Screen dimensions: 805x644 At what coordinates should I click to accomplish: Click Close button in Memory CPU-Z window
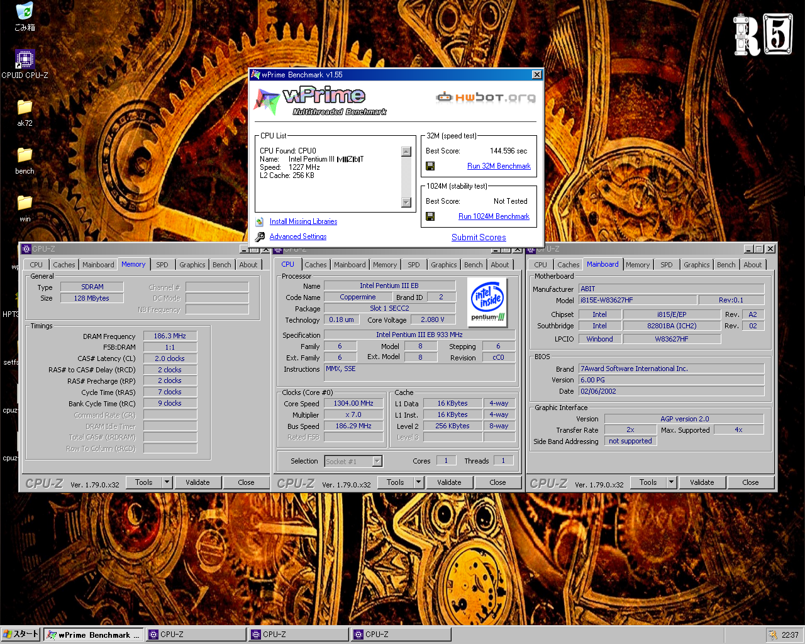click(x=246, y=482)
